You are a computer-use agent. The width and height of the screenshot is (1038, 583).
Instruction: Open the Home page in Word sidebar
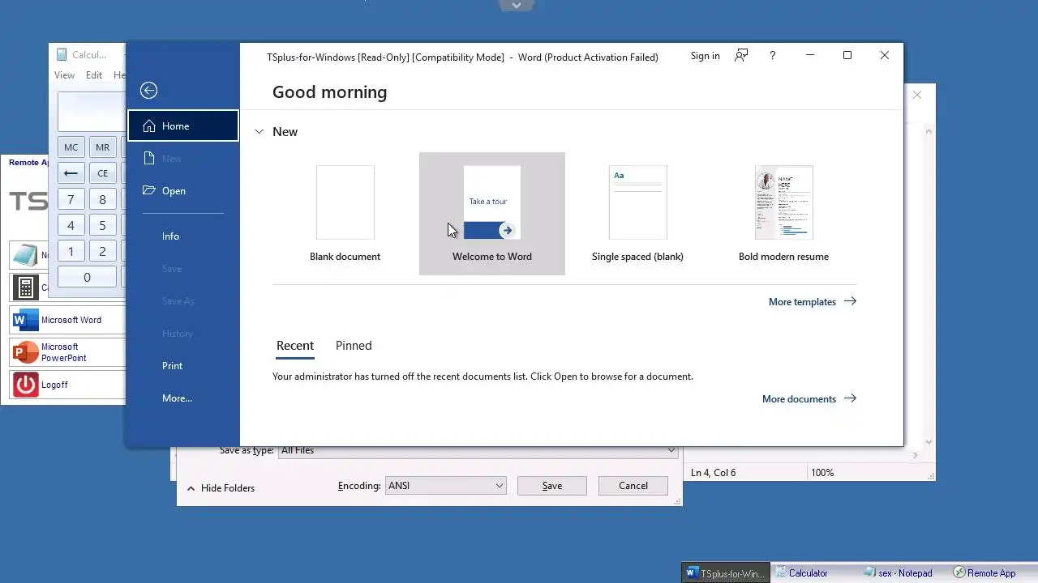[x=183, y=126]
